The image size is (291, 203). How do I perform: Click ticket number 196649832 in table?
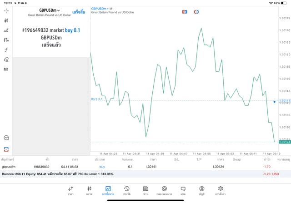click(41, 167)
